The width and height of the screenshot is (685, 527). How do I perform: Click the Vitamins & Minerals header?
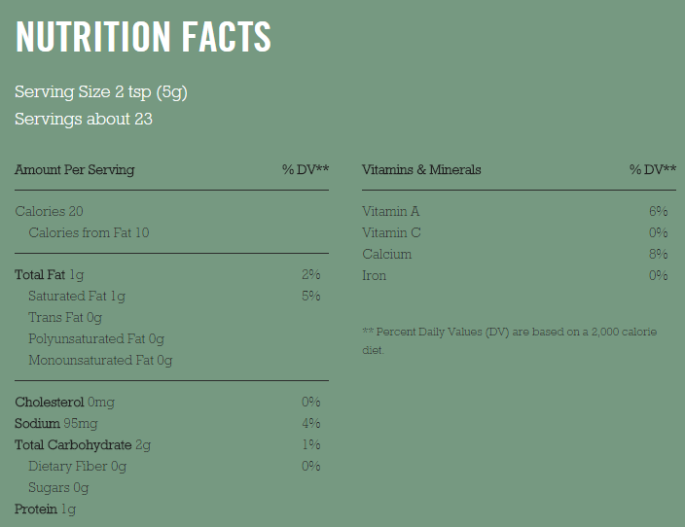click(x=421, y=169)
